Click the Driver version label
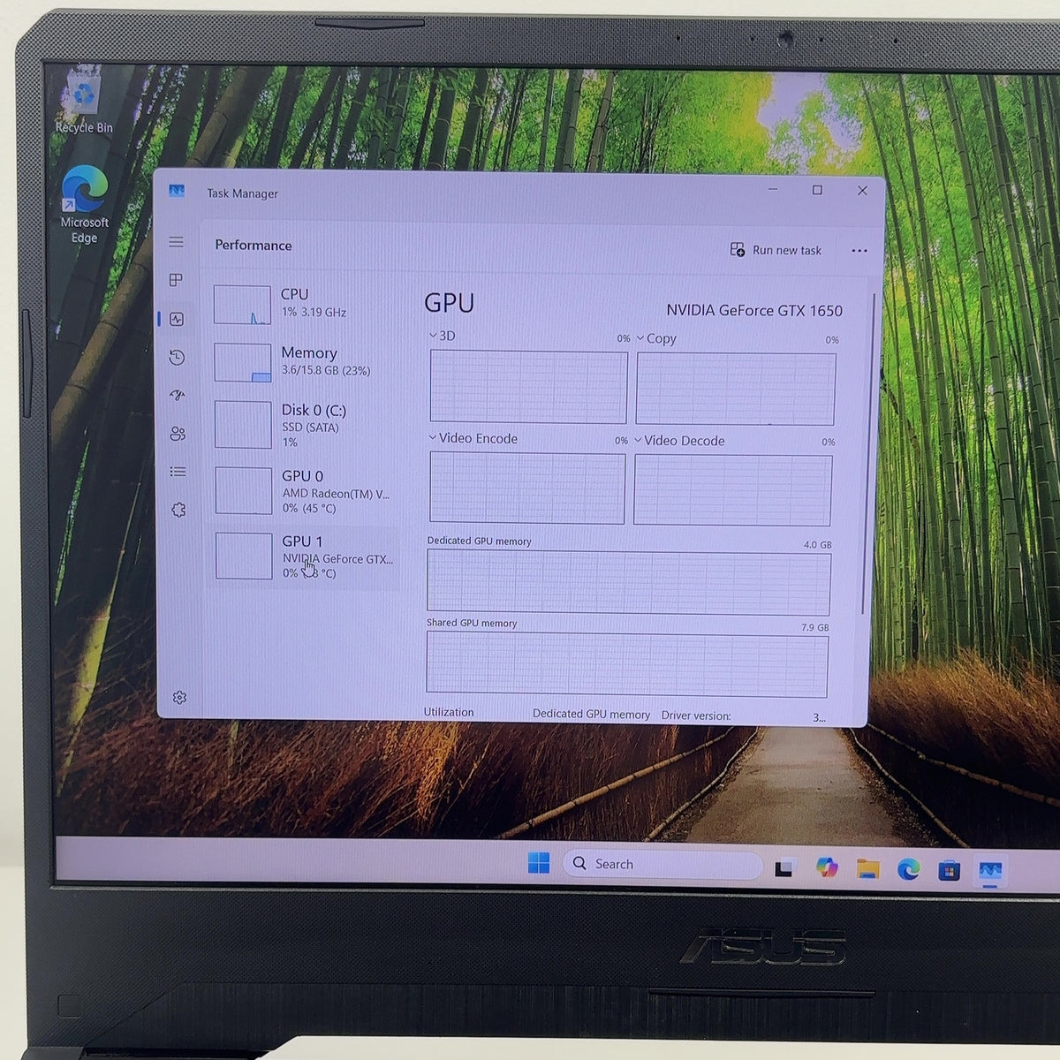 tap(696, 715)
